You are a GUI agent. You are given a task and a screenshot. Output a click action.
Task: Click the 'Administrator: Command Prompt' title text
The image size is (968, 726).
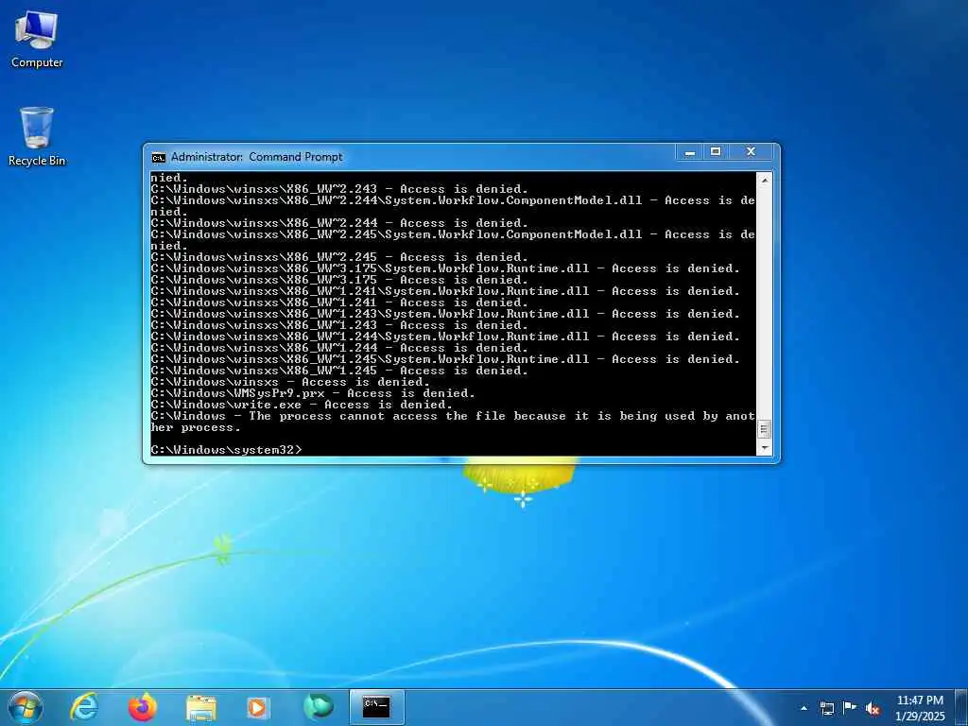(x=256, y=157)
